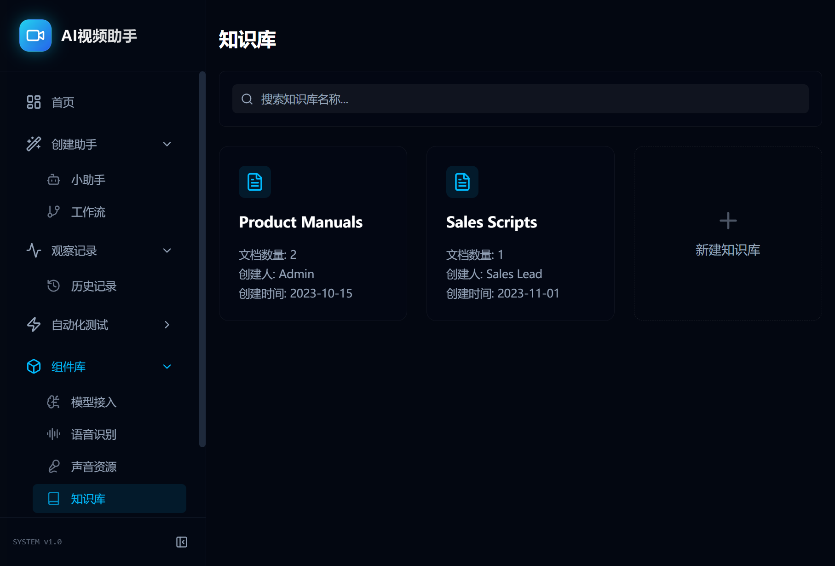Collapse the 创建助手 section chevron
This screenshot has width=835, height=566.
click(167, 144)
